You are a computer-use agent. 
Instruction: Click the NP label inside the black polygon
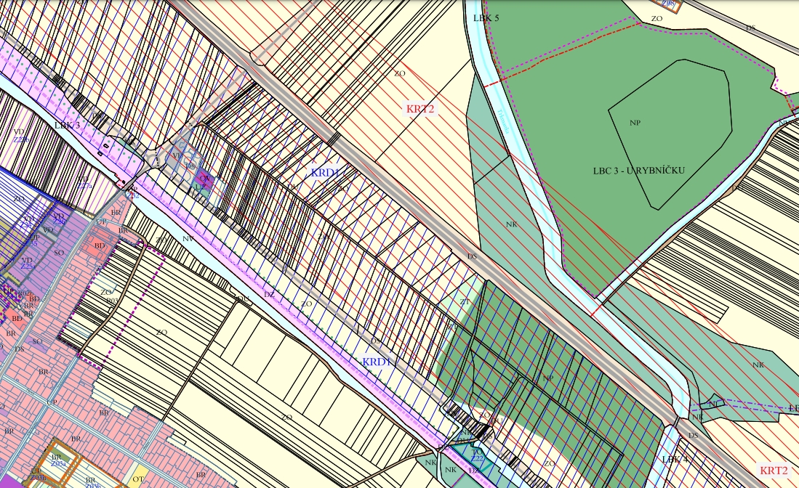635,123
